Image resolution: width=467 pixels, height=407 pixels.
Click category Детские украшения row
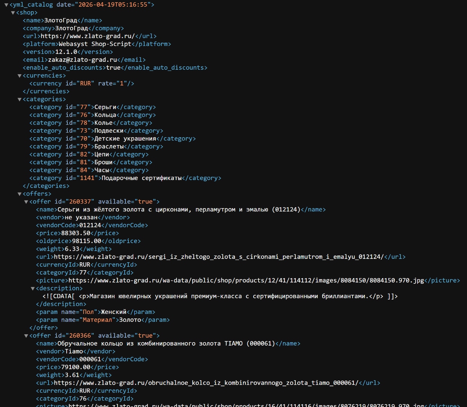[x=113, y=139]
